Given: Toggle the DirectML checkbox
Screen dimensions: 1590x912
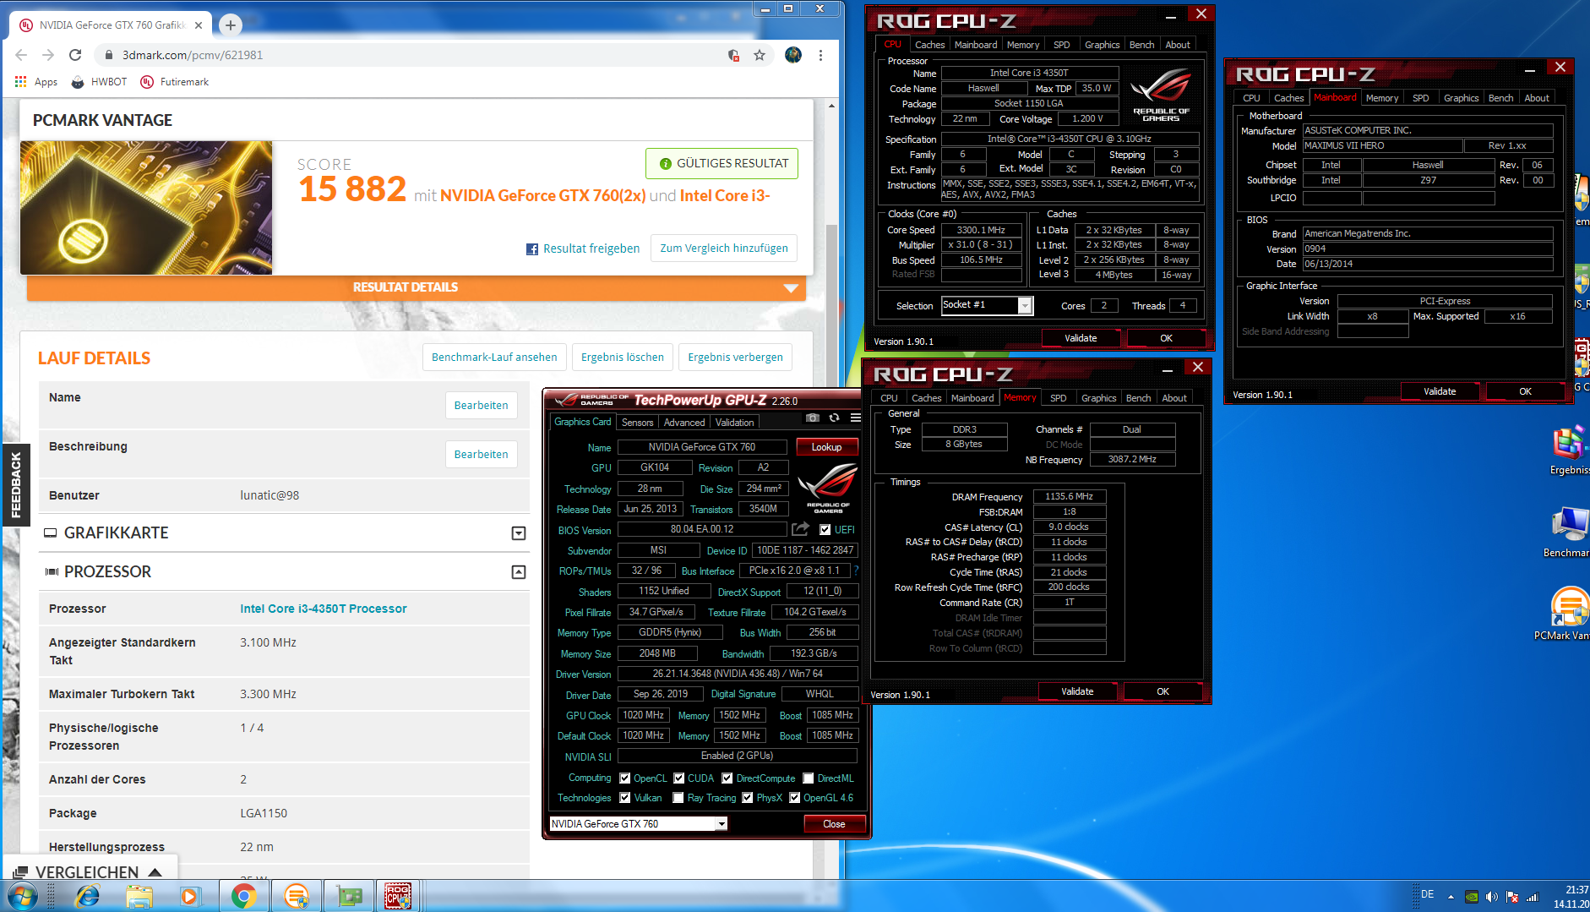Looking at the screenshot, I should tap(809, 778).
